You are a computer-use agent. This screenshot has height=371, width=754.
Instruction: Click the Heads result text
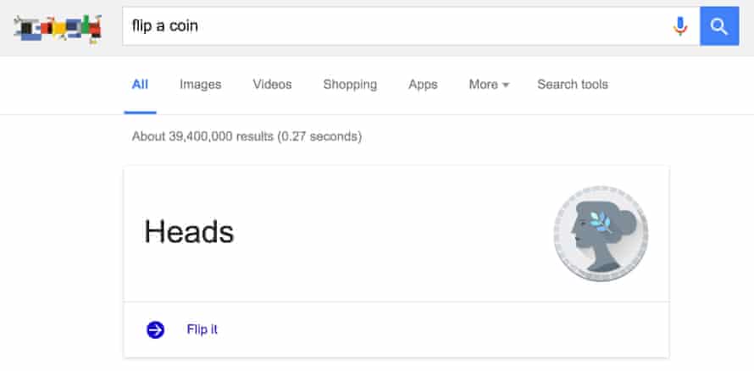(x=189, y=231)
